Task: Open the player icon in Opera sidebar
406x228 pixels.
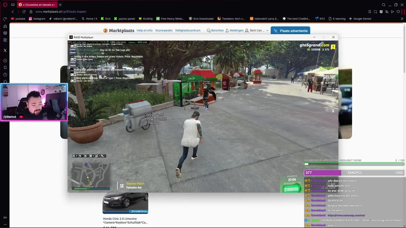Action: [5, 60]
